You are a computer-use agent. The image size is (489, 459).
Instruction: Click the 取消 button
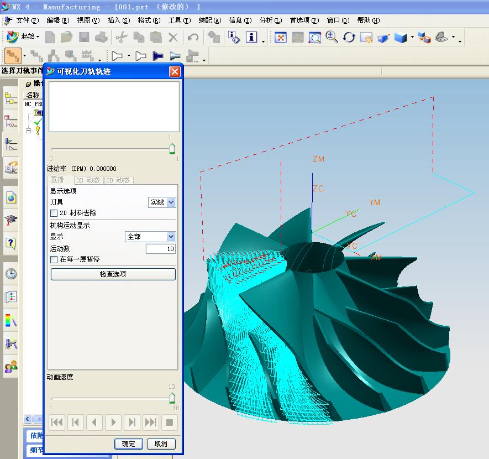(161, 444)
